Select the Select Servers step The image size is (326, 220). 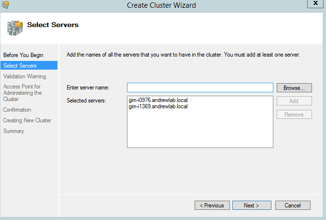tap(29, 66)
